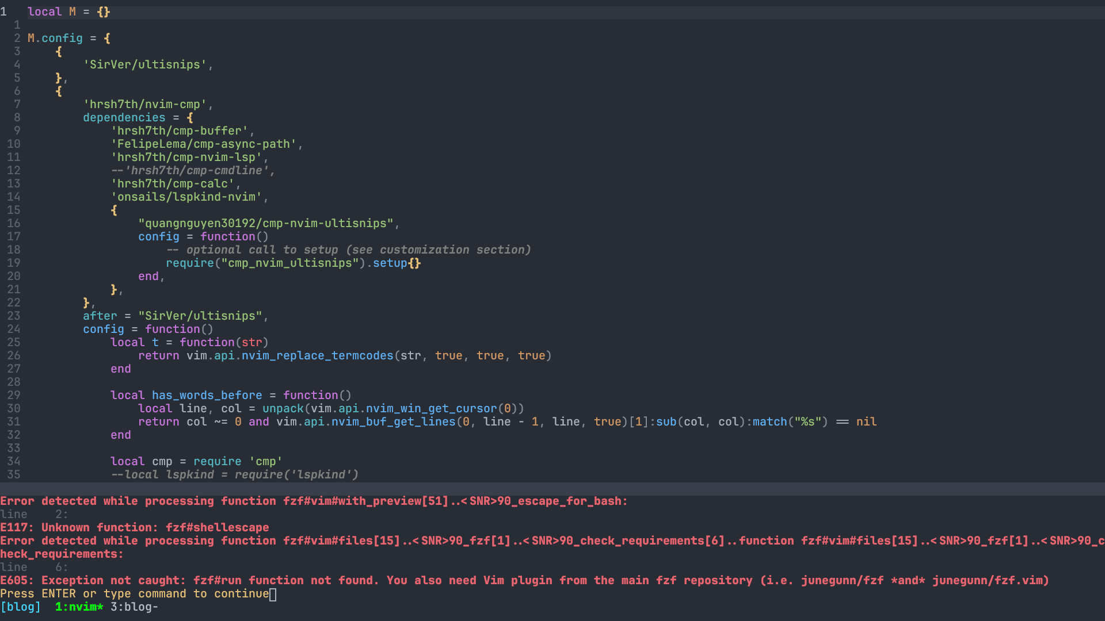Viewport: 1105px width, 621px height.
Task: Click the 'FelipeLema/cmp-async-path' string
Action: (x=204, y=144)
